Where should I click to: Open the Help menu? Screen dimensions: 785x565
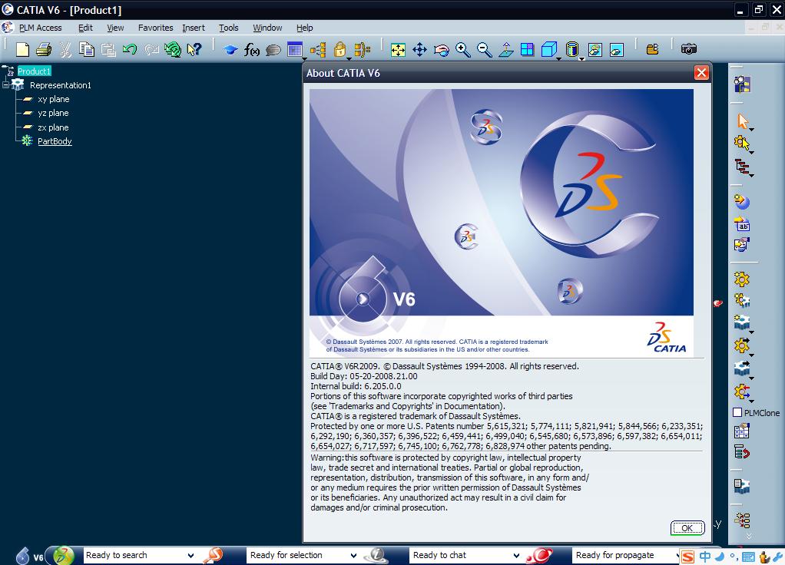tap(304, 28)
